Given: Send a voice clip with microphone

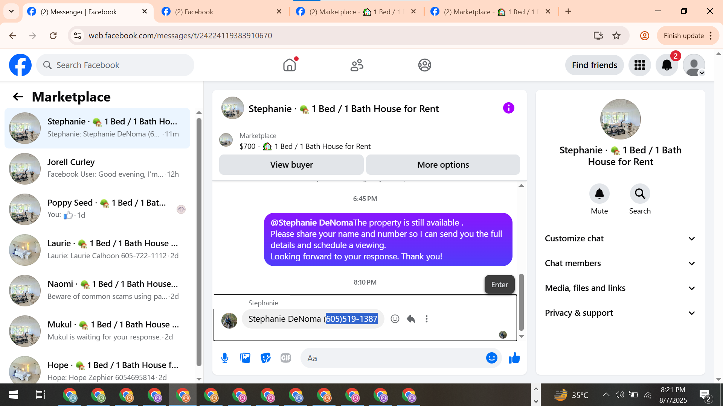Looking at the screenshot, I should pos(225,358).
